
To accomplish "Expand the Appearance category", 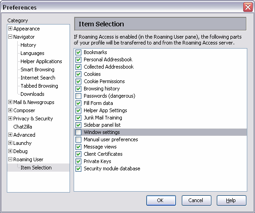I will (10, 29).
